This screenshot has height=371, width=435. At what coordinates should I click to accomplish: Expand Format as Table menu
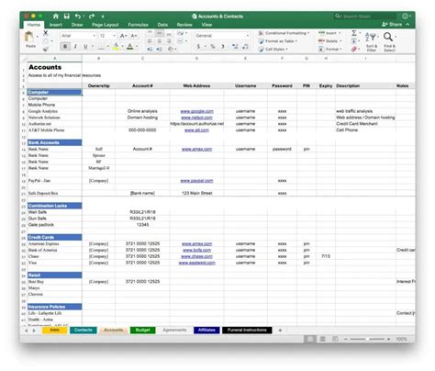[278, 41]
